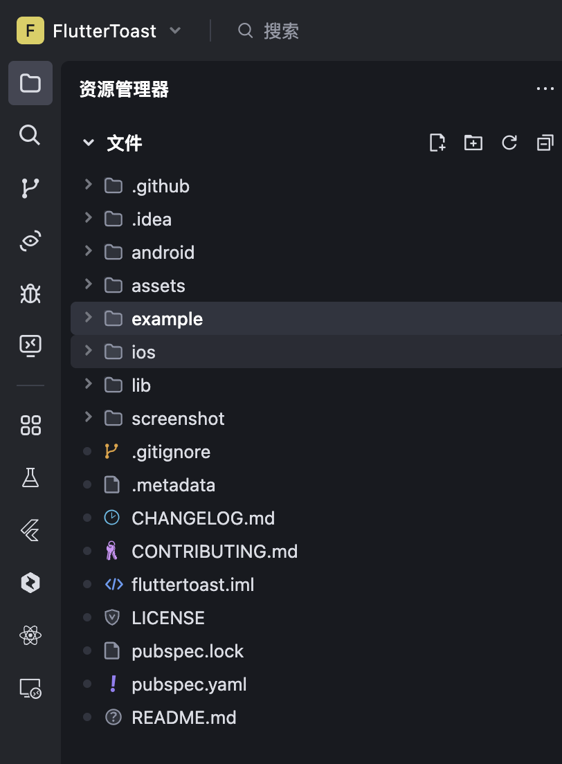Open the CHANGELOG.md file
The width and height of the screenshot is (562, 764).
point(203,518)
